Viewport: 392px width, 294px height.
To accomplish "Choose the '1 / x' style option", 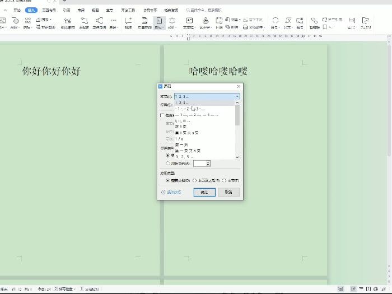I will click(204, 139).
